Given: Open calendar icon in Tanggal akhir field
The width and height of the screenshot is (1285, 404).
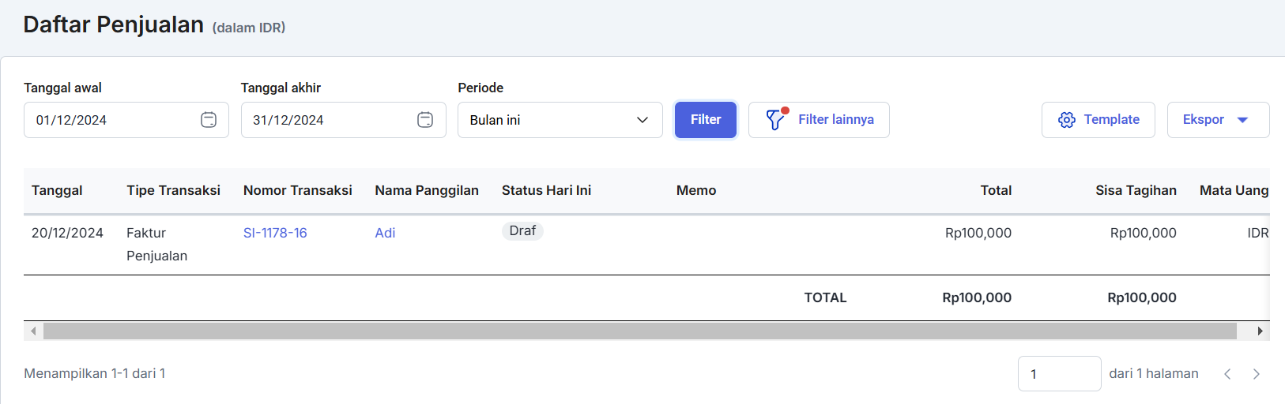Looking at the screenshot, I should pos(425,120).
